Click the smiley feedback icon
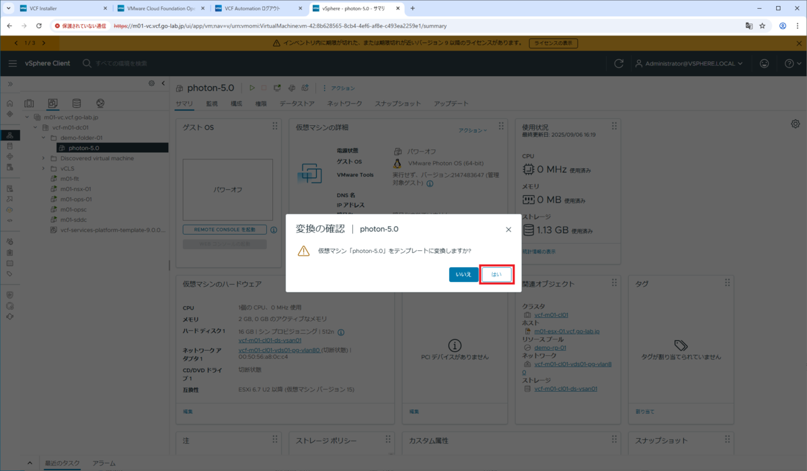 (x=765, y=63)
